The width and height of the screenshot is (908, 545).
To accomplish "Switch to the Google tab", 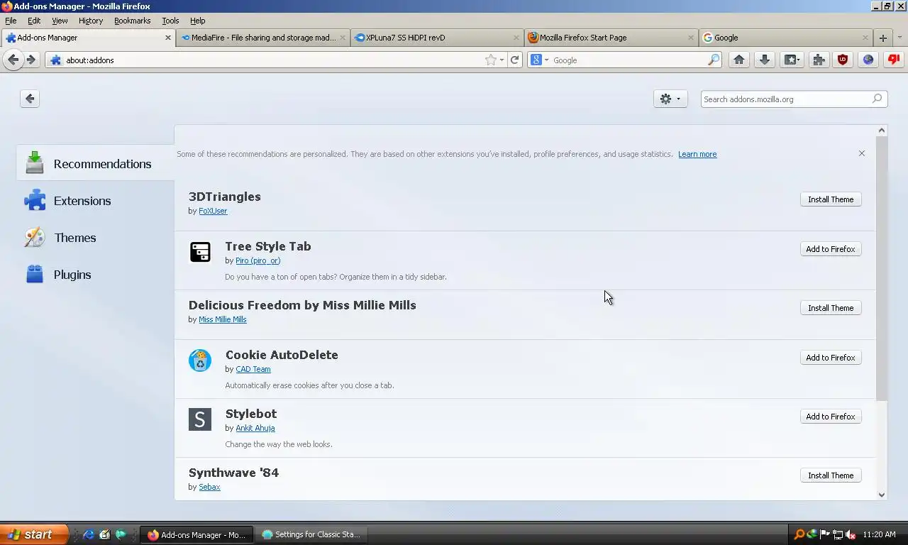I will click(787, 38).
